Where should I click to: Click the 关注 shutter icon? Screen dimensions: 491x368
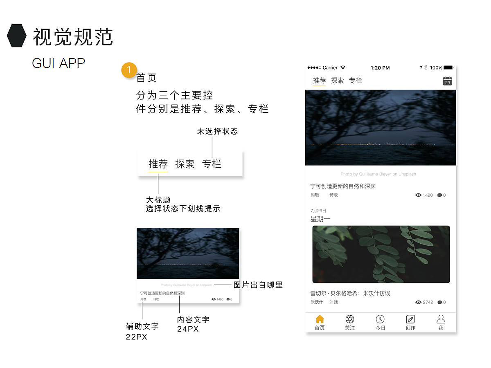pos(349,320)
